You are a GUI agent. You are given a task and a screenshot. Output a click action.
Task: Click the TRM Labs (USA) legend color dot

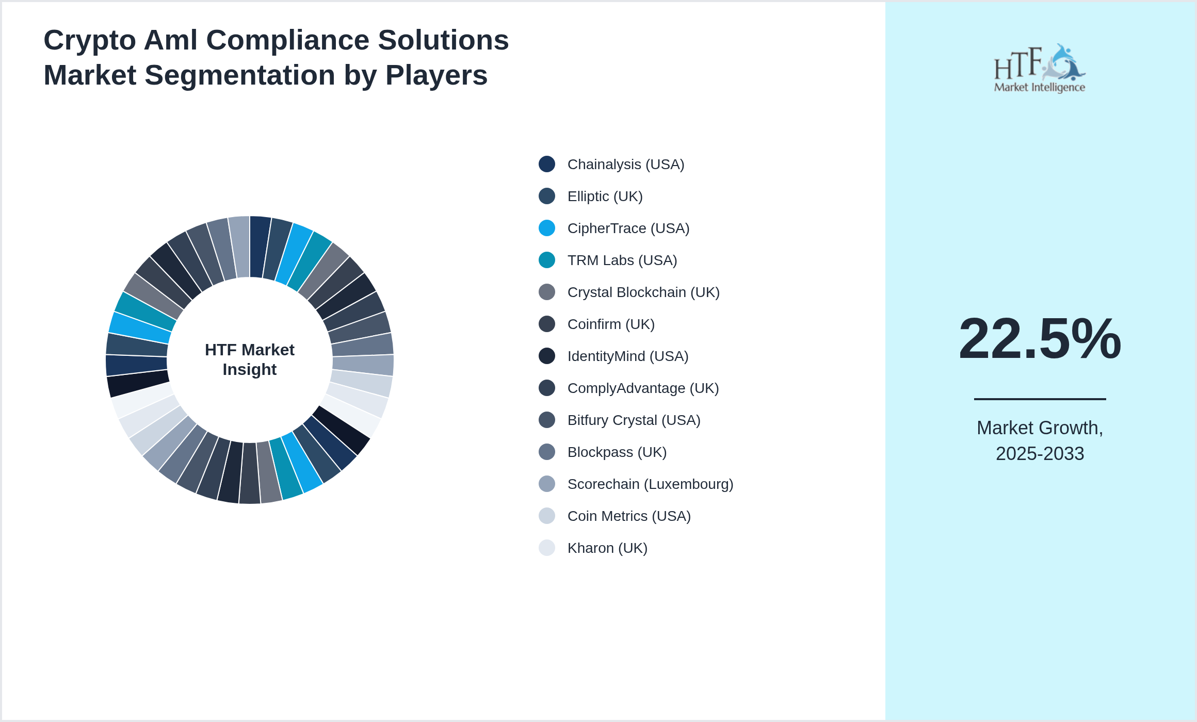point(547,260)
